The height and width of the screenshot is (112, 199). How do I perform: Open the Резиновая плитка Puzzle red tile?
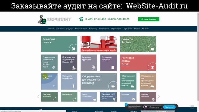coord(138,63)
